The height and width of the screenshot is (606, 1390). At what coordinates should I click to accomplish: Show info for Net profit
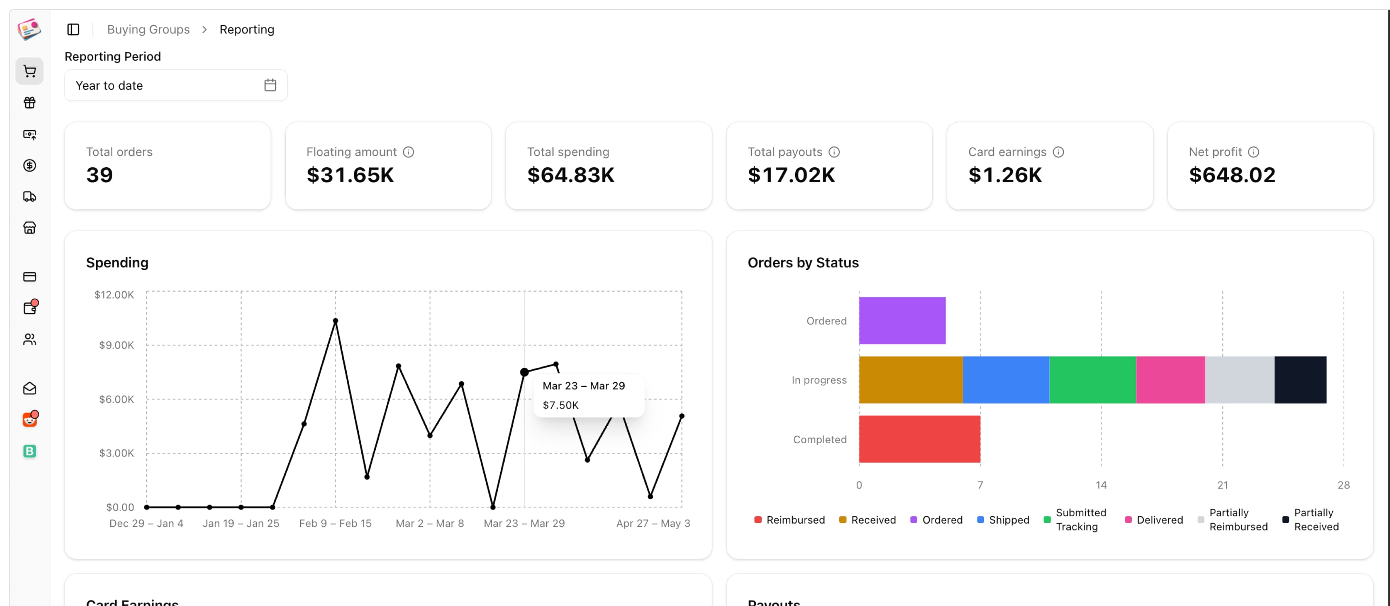[x=1253, y=152]
